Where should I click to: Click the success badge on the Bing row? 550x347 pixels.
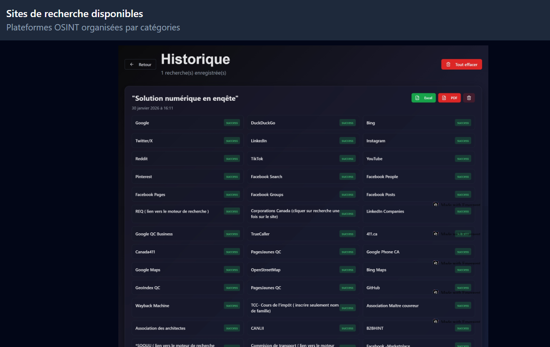[462, 123]
